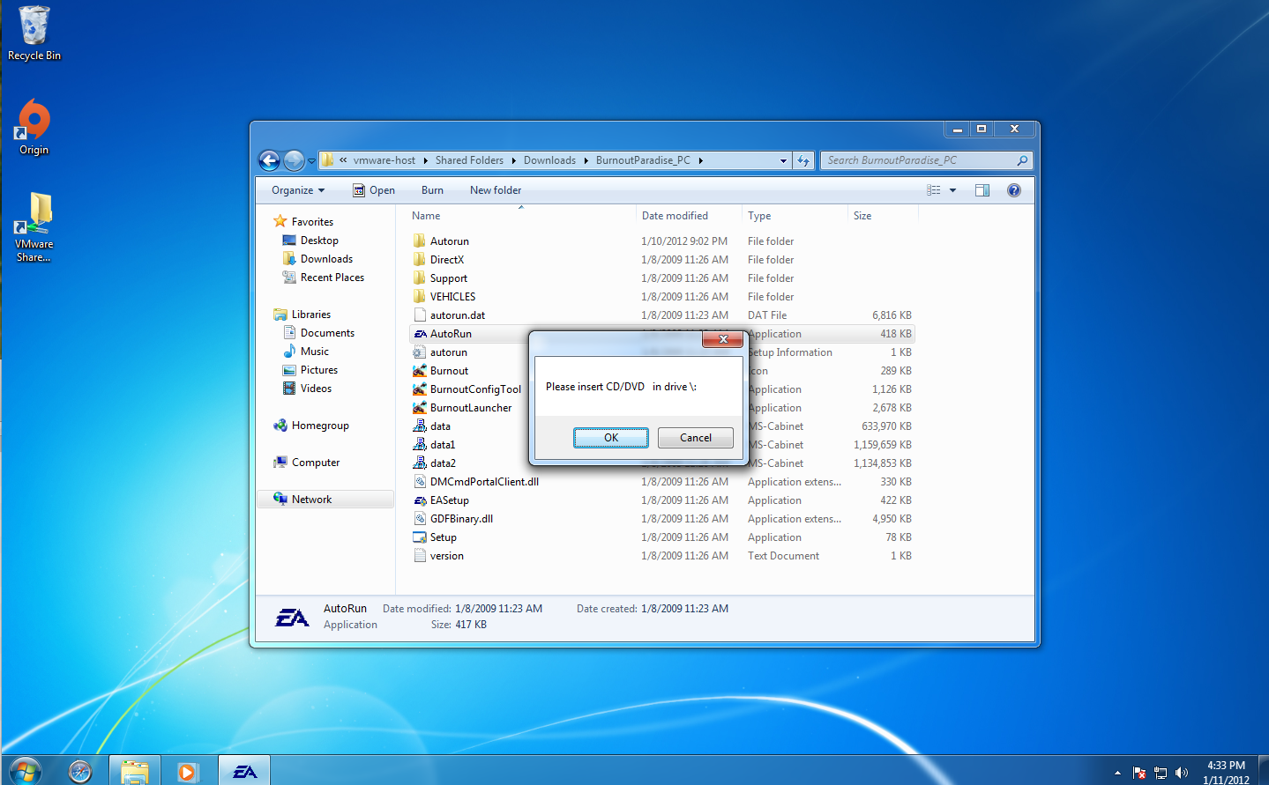Cancel the insert CD/DVD dialog
Viewport: 1269px width, 785px height.
click(696, 438)
